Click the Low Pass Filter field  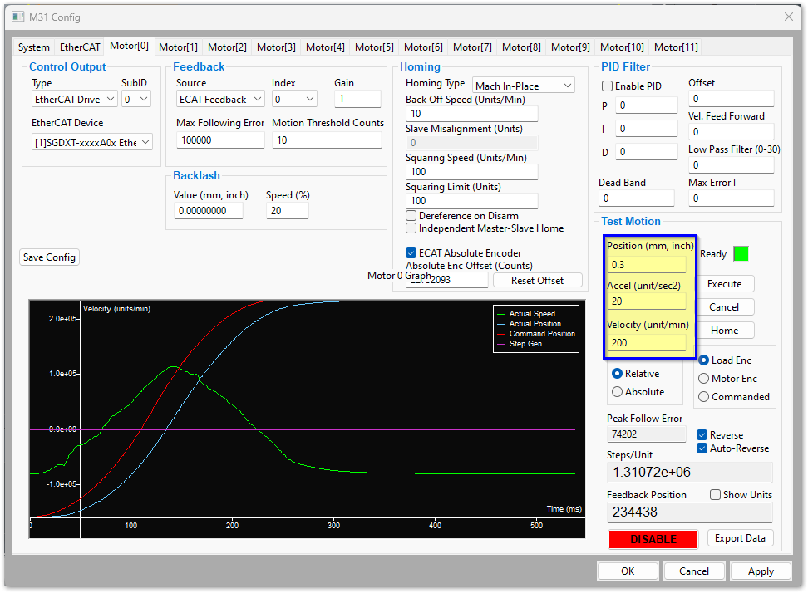(732, 165)
